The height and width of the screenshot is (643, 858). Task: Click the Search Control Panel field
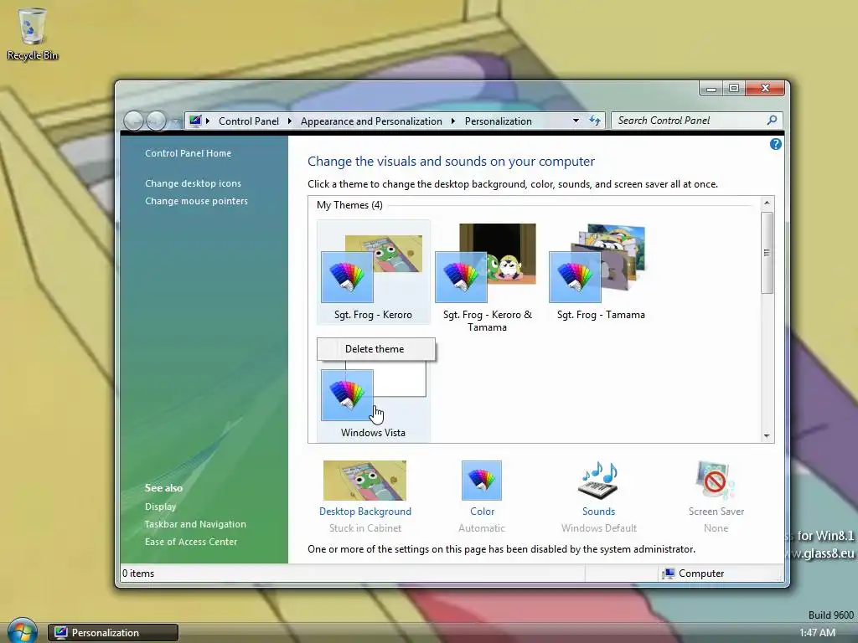click(696, 121)
